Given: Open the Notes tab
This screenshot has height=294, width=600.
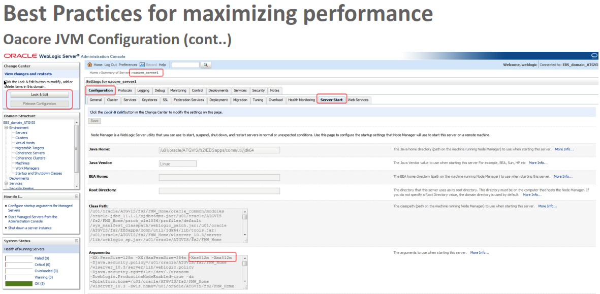Looking at the screenshot, I should pyautogui.click(x=274, y=90).
